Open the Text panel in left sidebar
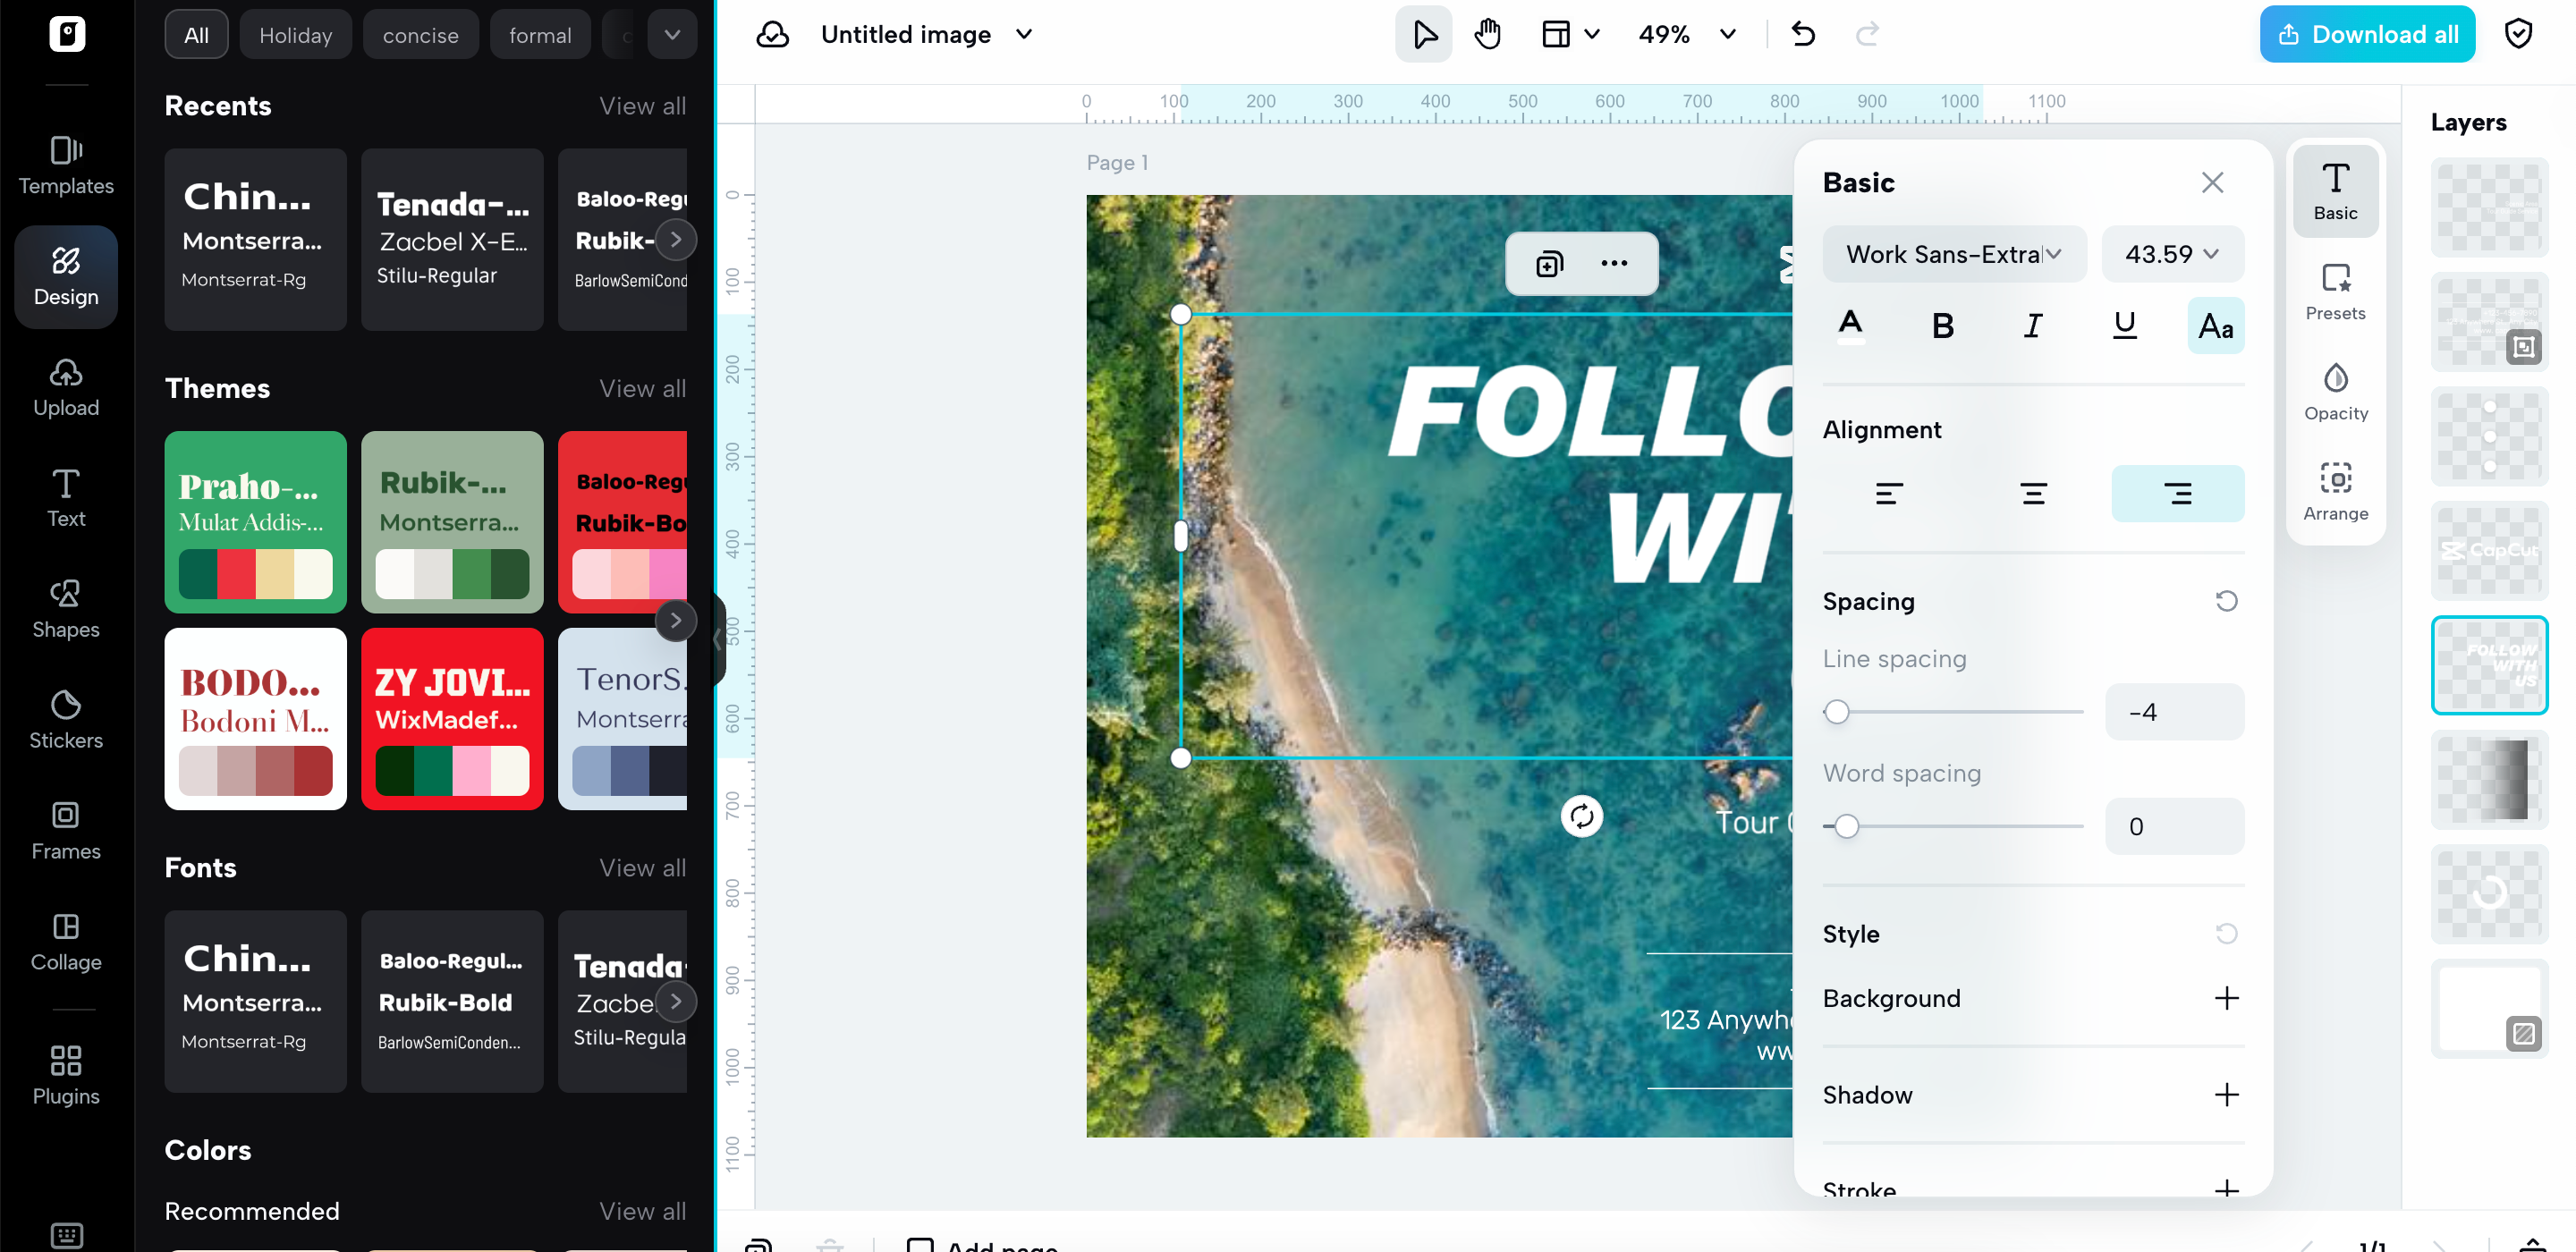The width and height of the screenshot is (2576, 1252). coord(65,496)
